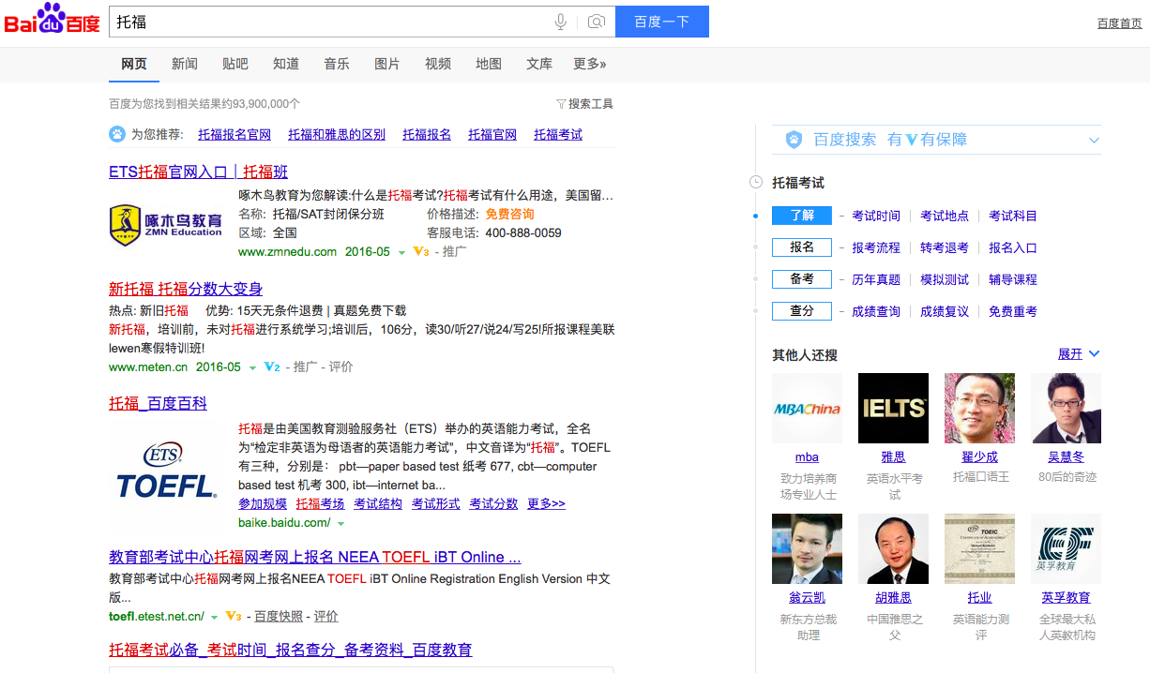The image size is (1150, 673).
Task: Expand 其他人还搜 with 展开
Action: (1078, 354)
